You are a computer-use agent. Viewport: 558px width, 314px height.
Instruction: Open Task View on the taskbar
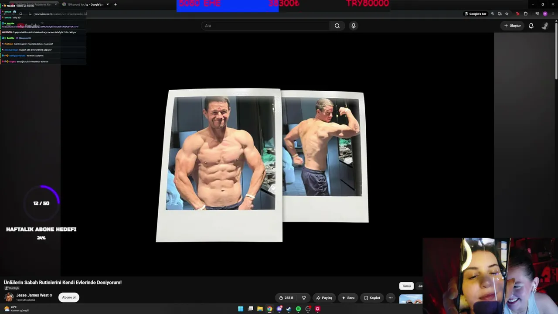click(251, 309)
